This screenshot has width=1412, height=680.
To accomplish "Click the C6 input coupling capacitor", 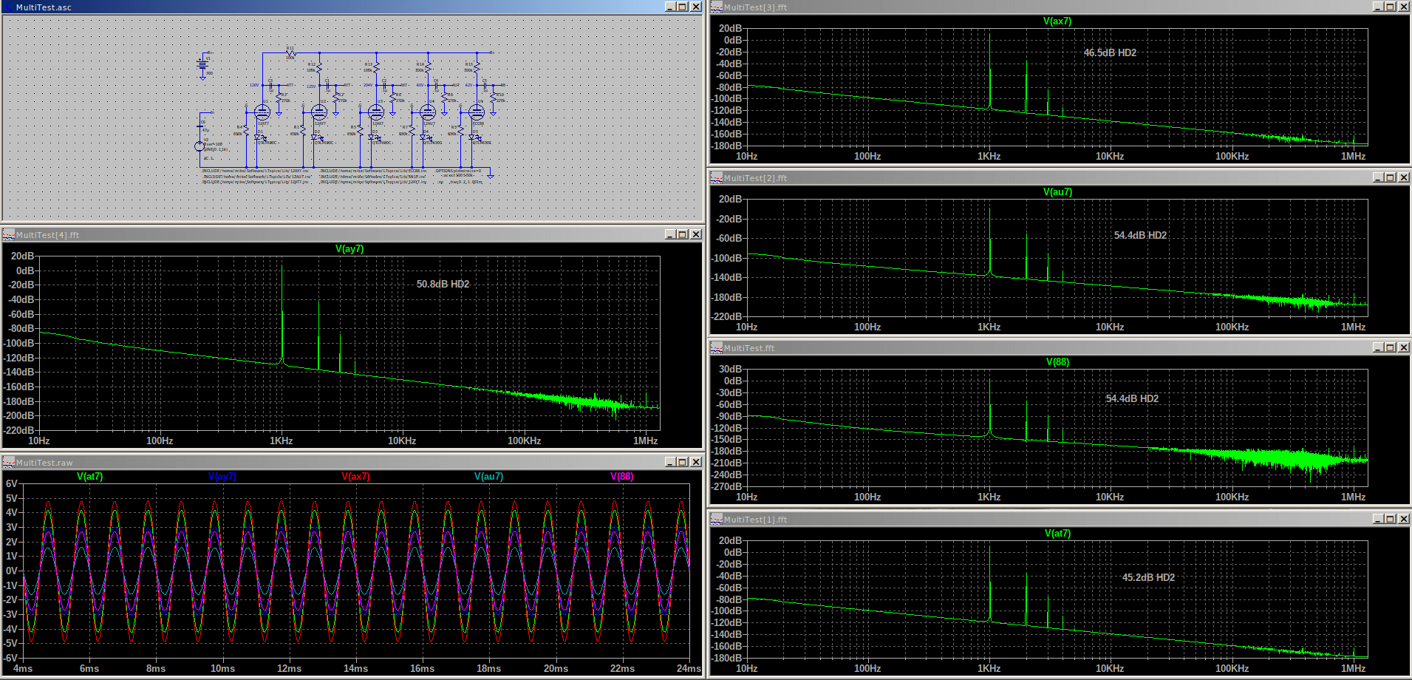I will click(199, 126).
